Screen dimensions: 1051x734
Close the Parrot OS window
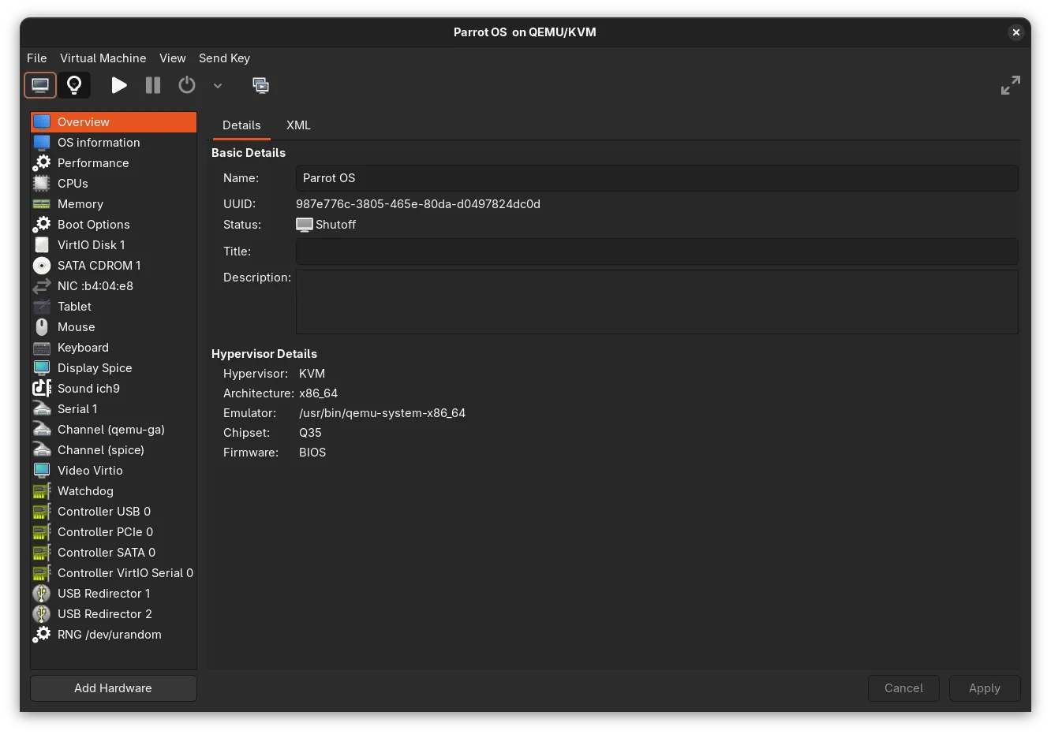point(1016,32)
